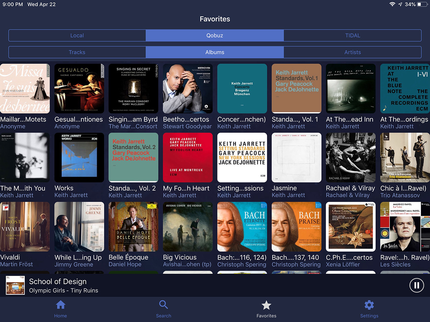Screen dimensions: 430x322
Task: Select the Qobuz source tab
Action: coord(215,35)
